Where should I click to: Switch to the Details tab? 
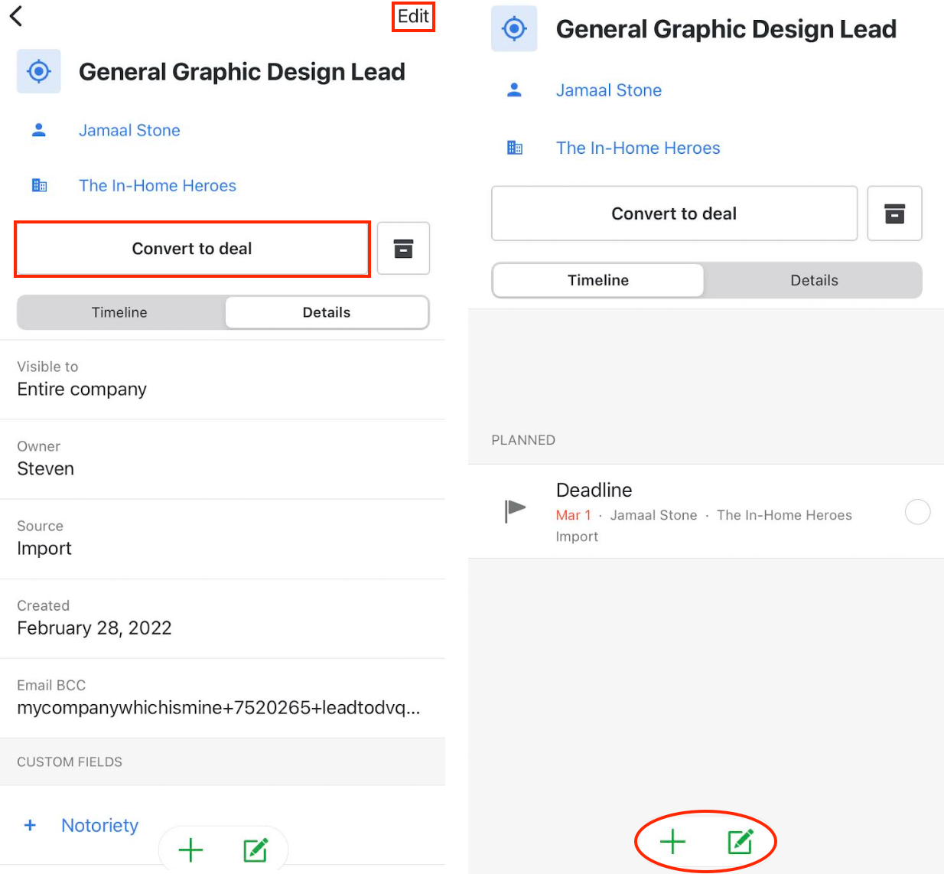327,312
